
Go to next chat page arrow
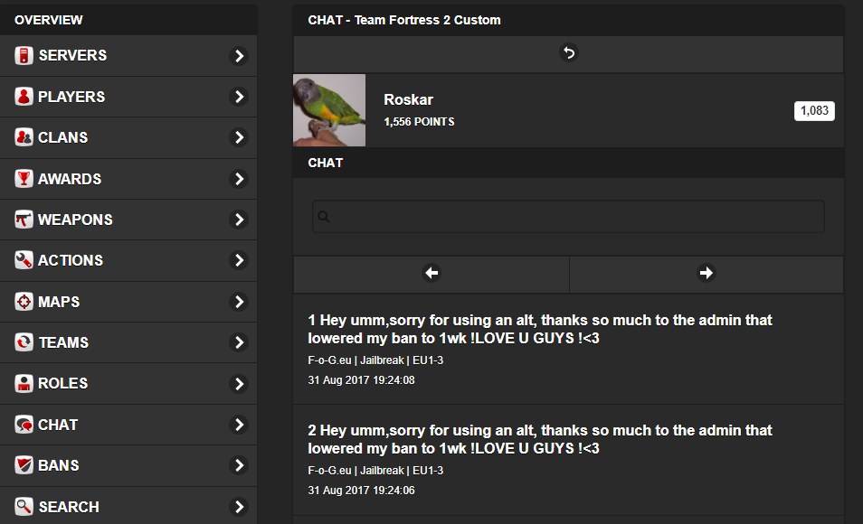click(x=707, y=273)
